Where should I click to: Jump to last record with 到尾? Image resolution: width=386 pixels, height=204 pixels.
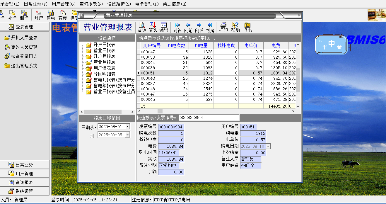(210, 27)
